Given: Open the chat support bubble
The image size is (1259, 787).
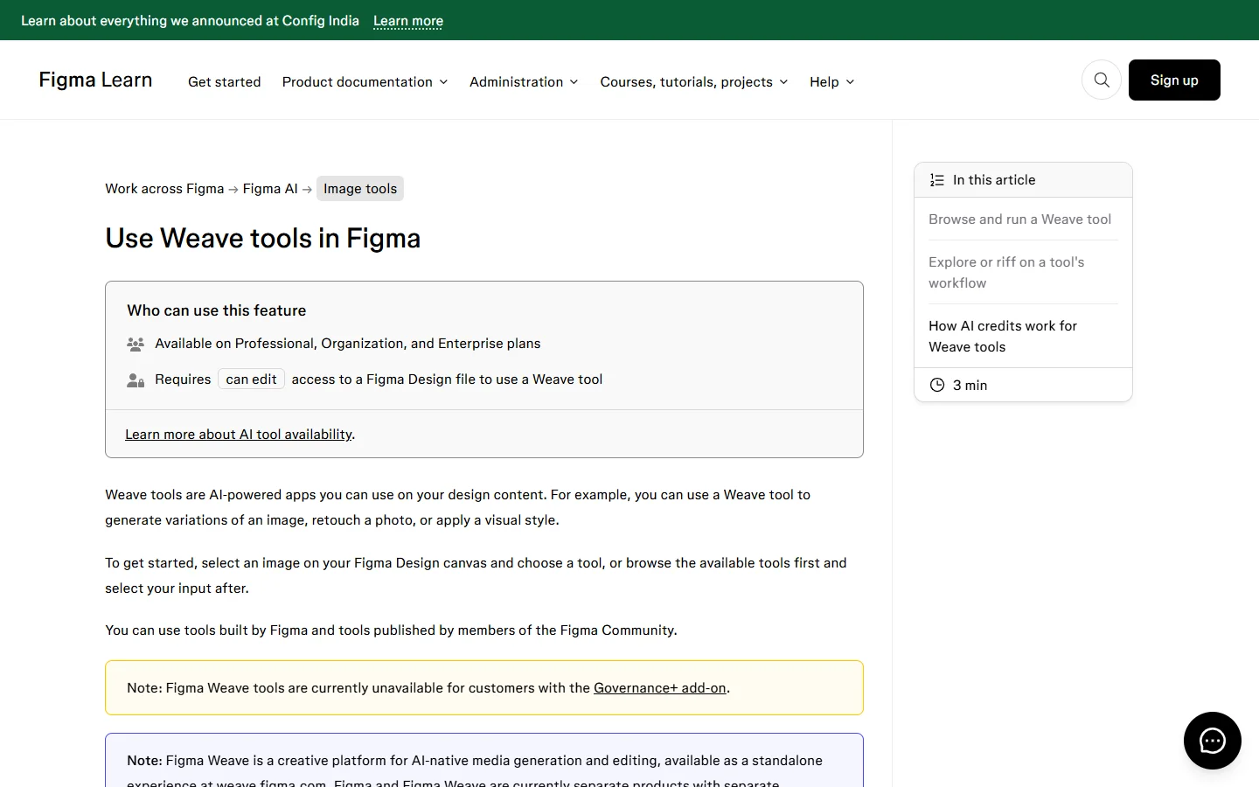Looking at the screenshot, I should coord(1213,741).
